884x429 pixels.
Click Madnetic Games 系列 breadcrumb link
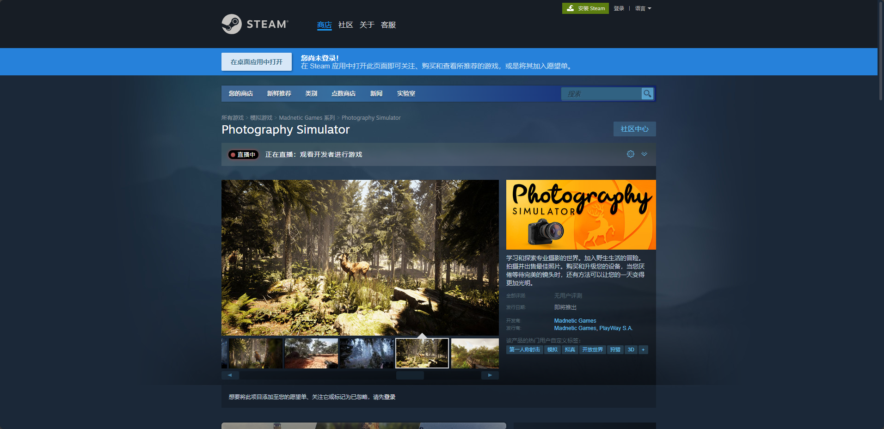[x=307, y=118]
